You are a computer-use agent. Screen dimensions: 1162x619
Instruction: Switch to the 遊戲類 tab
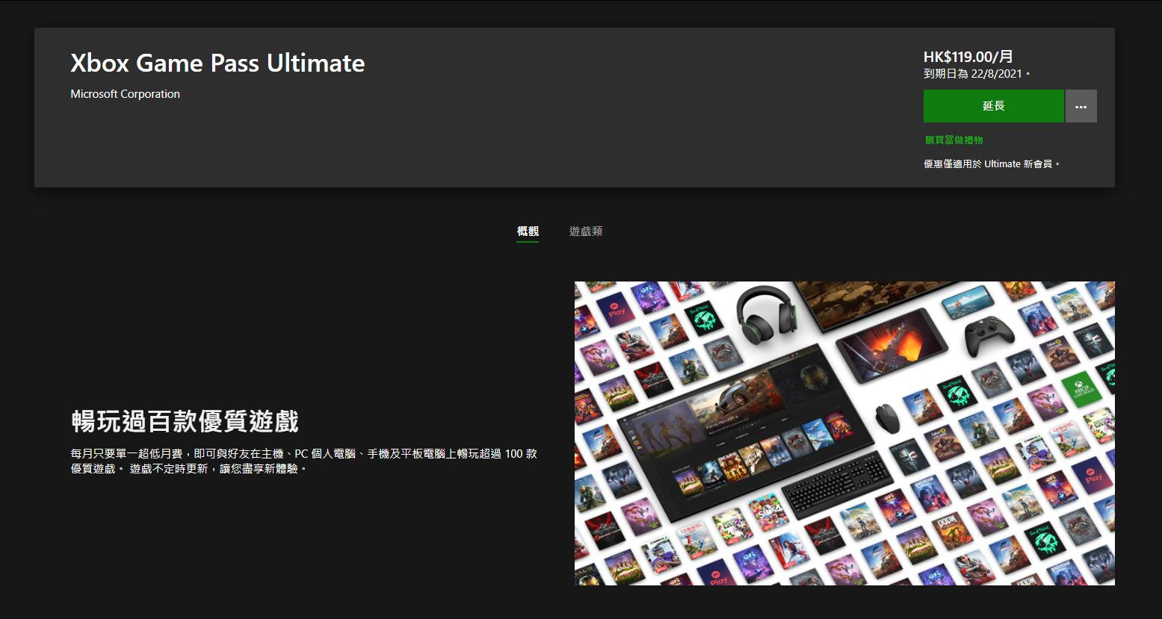[x=585, y=231]
